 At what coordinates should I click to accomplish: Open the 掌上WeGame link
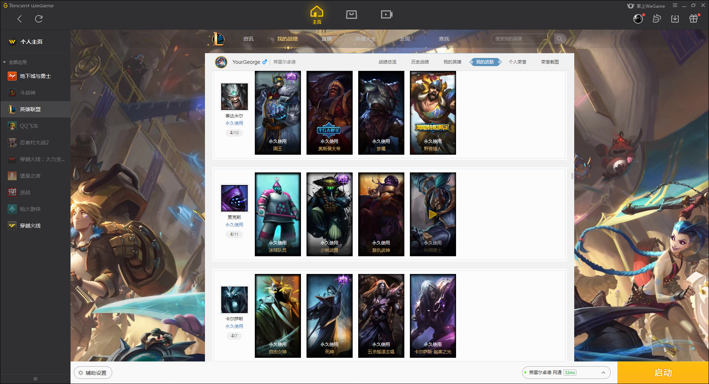click(646, 6)
